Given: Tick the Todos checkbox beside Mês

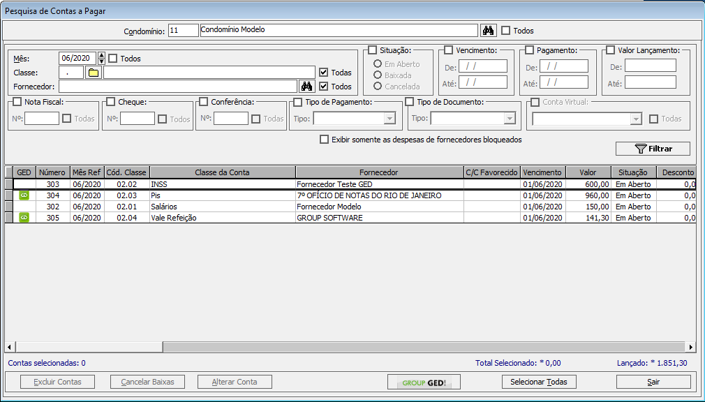Looking at the screenshot, I should tap(113, 59).
